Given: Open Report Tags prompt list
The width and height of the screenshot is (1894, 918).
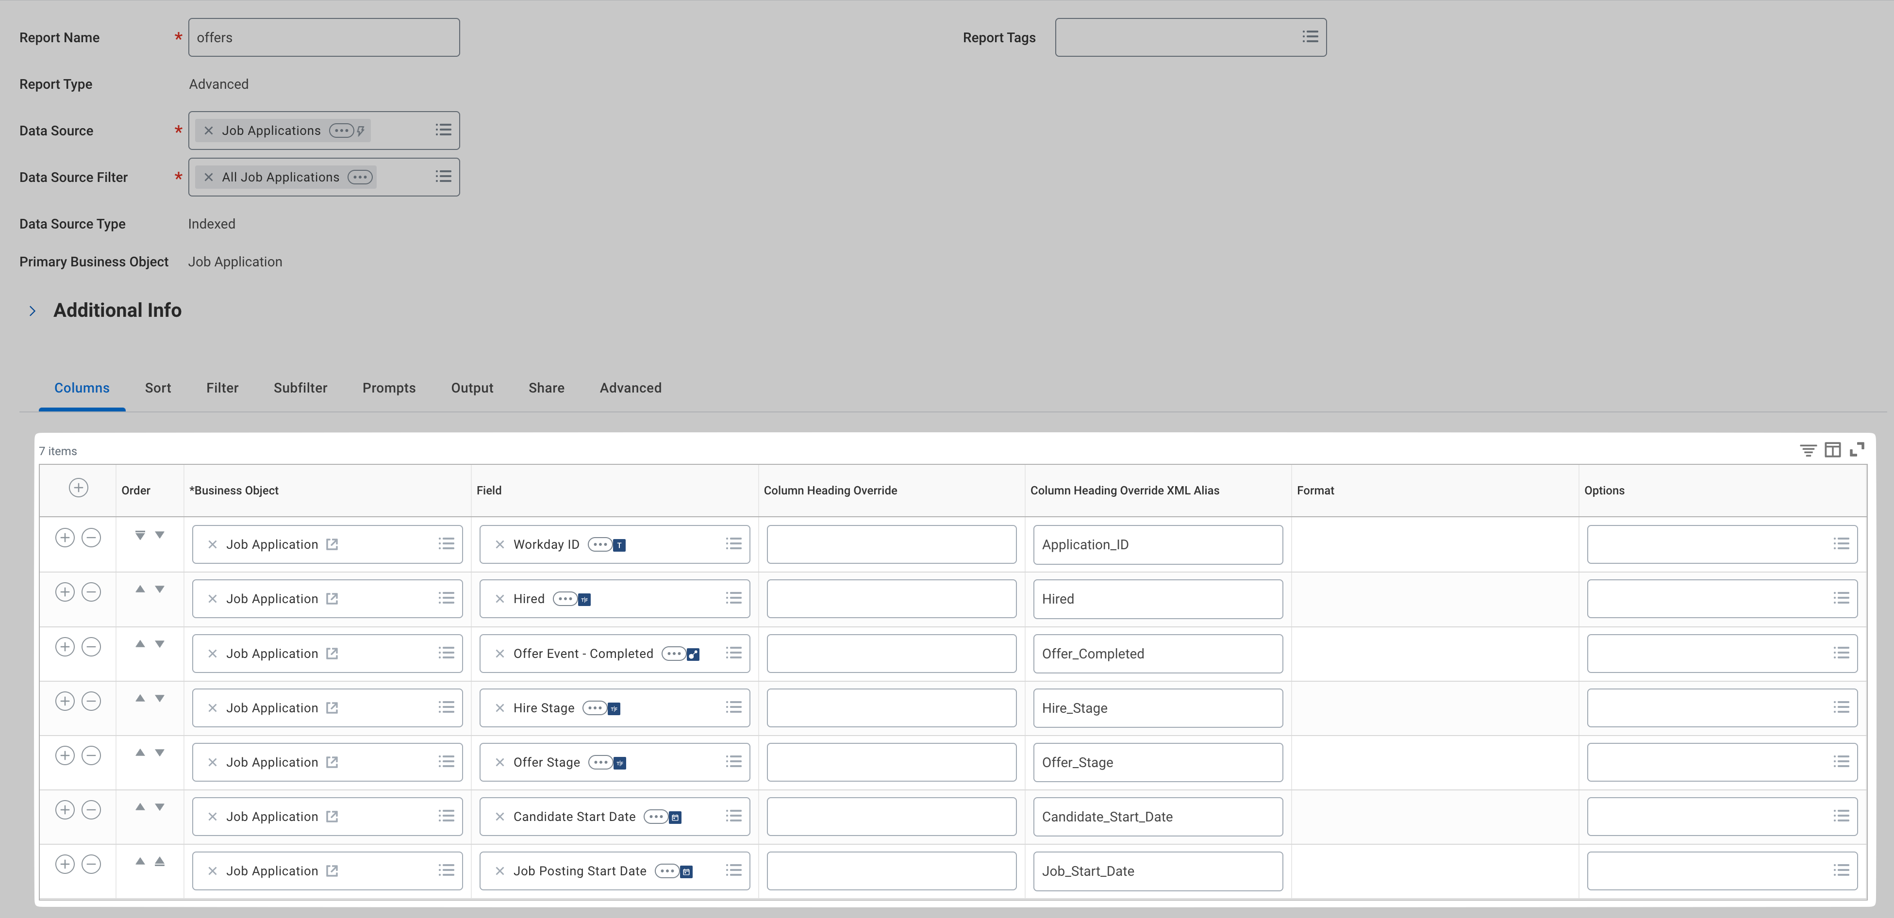Looking at the screenshot, I should [x=1310, y=37].
